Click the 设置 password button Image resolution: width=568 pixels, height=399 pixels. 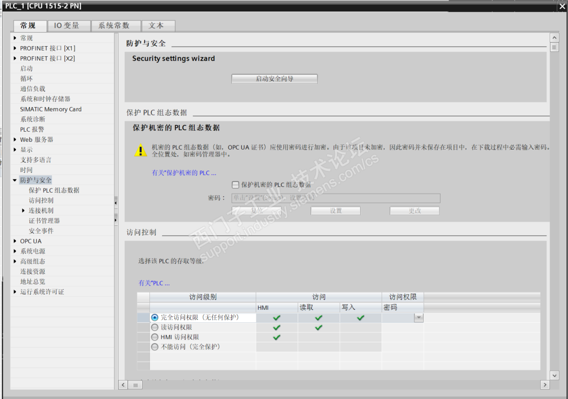336,211
